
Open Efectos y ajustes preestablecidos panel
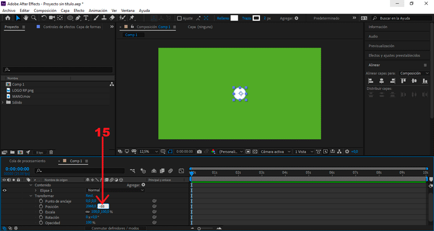click(x=394, y=56)
